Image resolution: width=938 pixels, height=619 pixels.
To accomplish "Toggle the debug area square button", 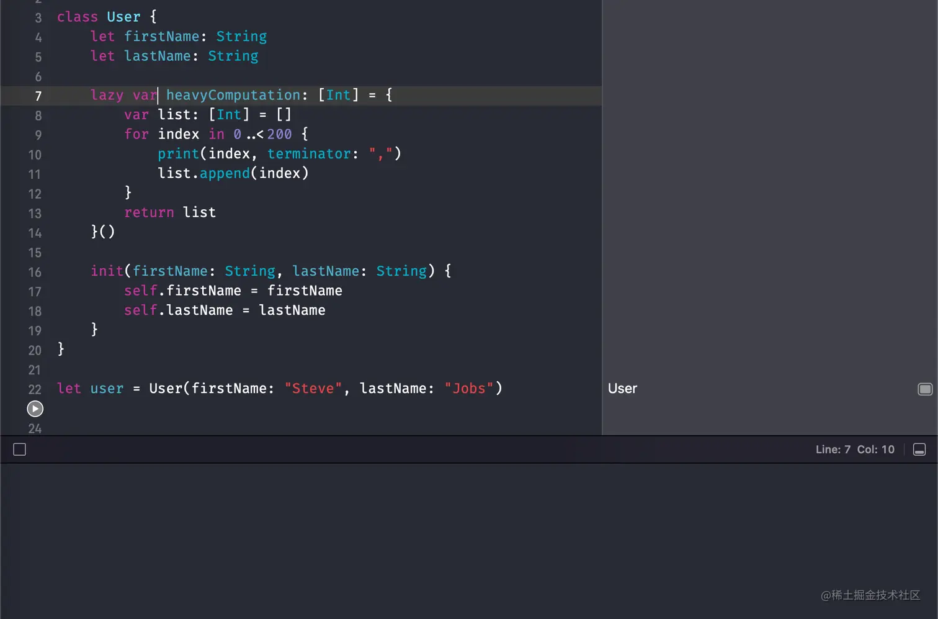I will coord(20,450).
